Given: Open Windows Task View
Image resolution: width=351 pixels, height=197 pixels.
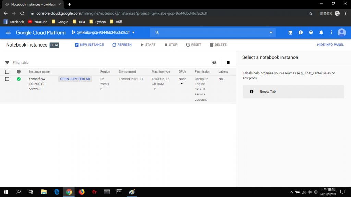Looking at the screenshot, I should pos(31,192).
